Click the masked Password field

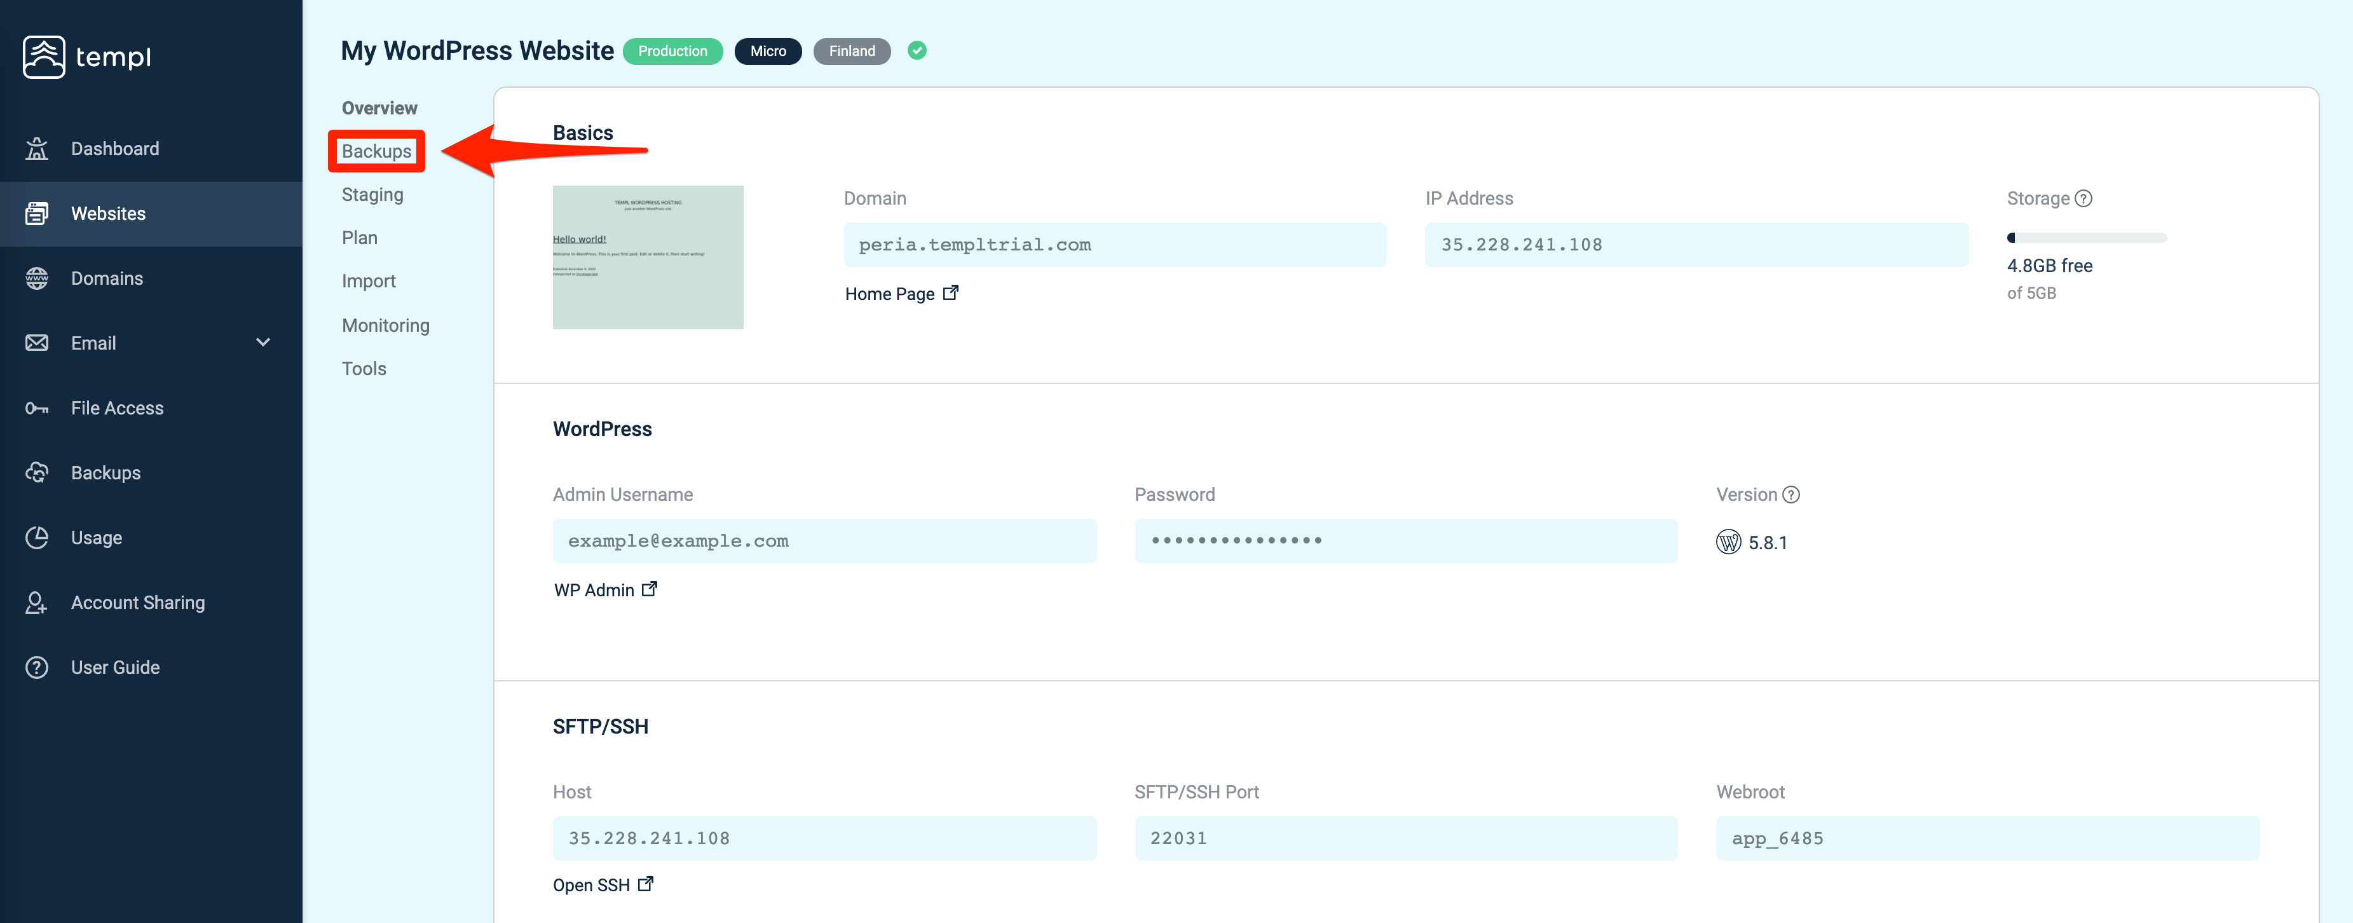[x=1405, y=540]
